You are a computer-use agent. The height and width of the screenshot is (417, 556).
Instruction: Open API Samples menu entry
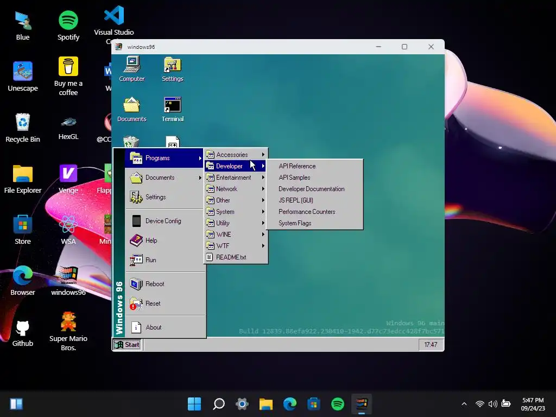coord(315,178)
